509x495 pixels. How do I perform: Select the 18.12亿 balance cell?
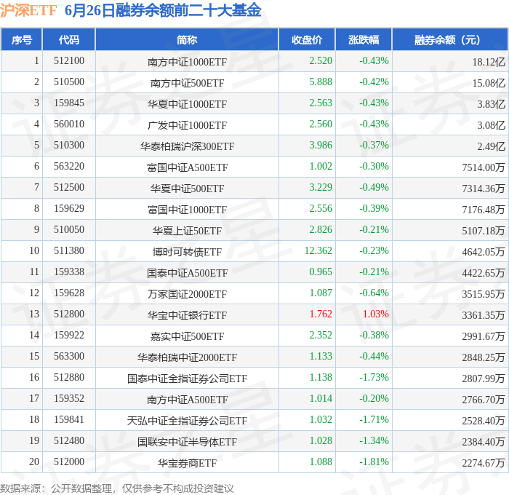pyautogui.click(x=489, y=62)
